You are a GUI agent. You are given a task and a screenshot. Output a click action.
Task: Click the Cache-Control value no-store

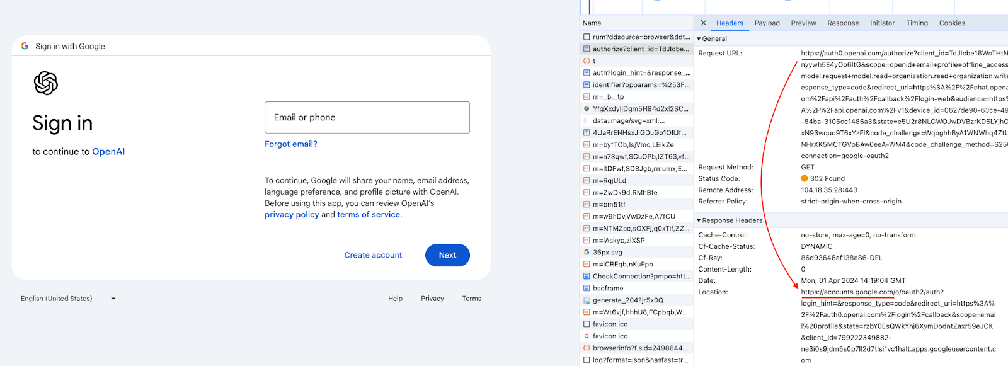(858, 236)
